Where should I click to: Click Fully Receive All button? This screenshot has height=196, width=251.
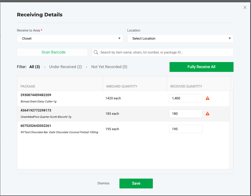point(201,67)
